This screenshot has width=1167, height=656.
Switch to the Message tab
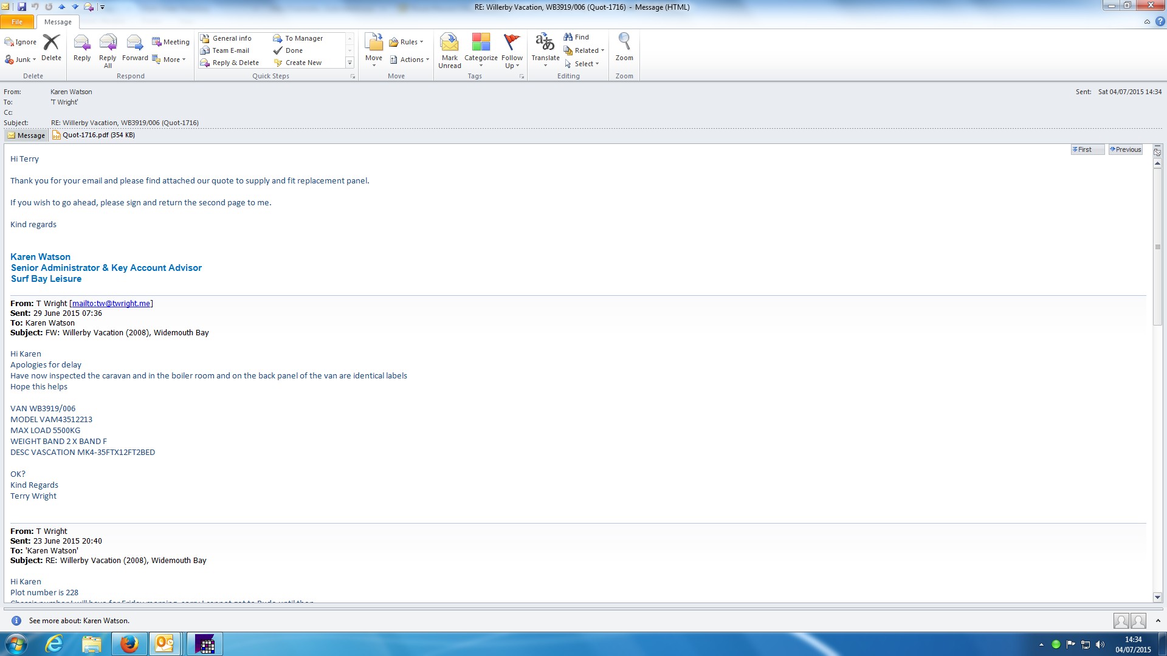58,22
